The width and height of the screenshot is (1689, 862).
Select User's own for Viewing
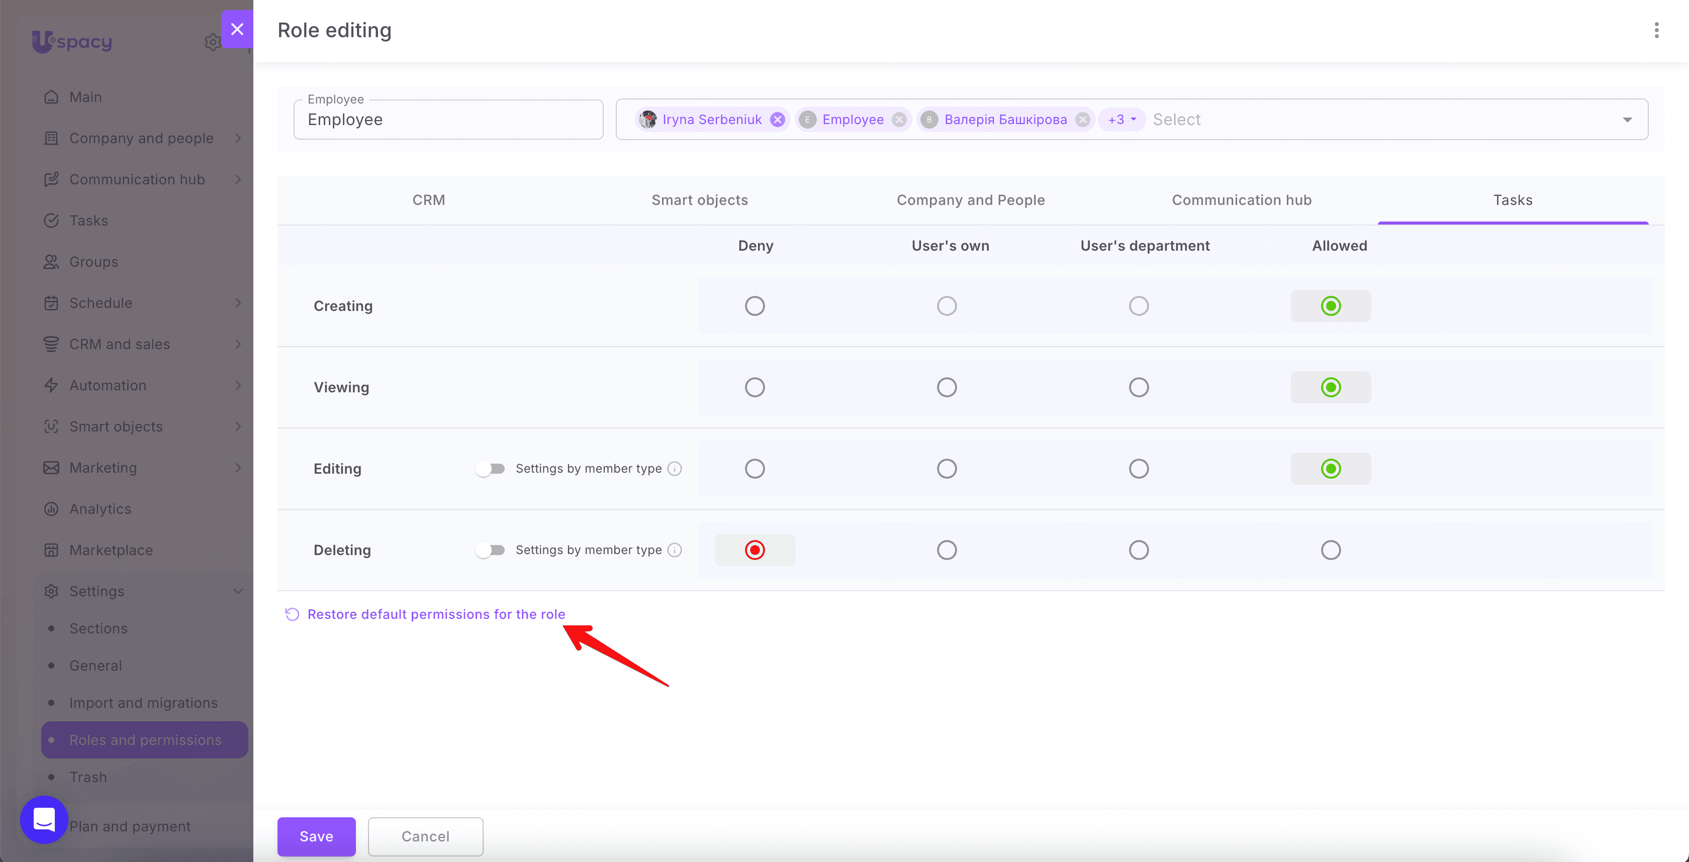(x=947, y=387)
